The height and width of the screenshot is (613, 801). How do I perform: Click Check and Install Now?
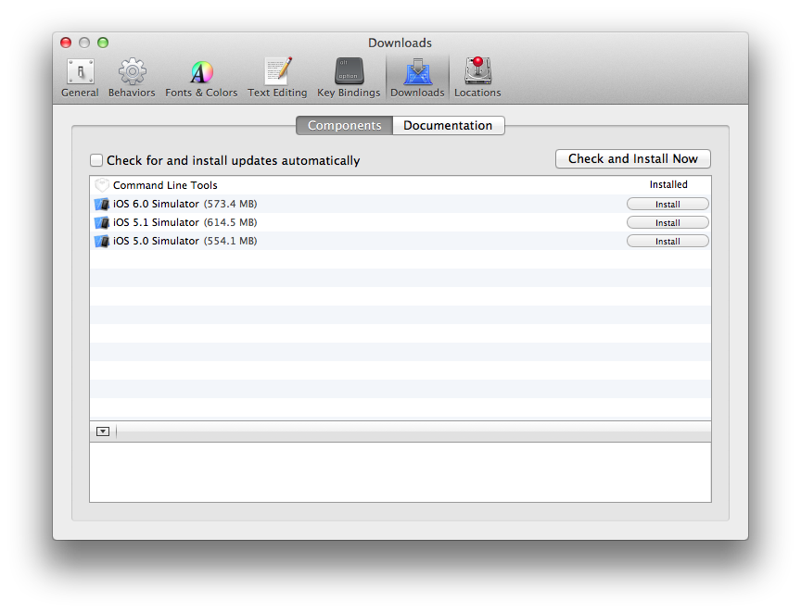pos(633,158)
